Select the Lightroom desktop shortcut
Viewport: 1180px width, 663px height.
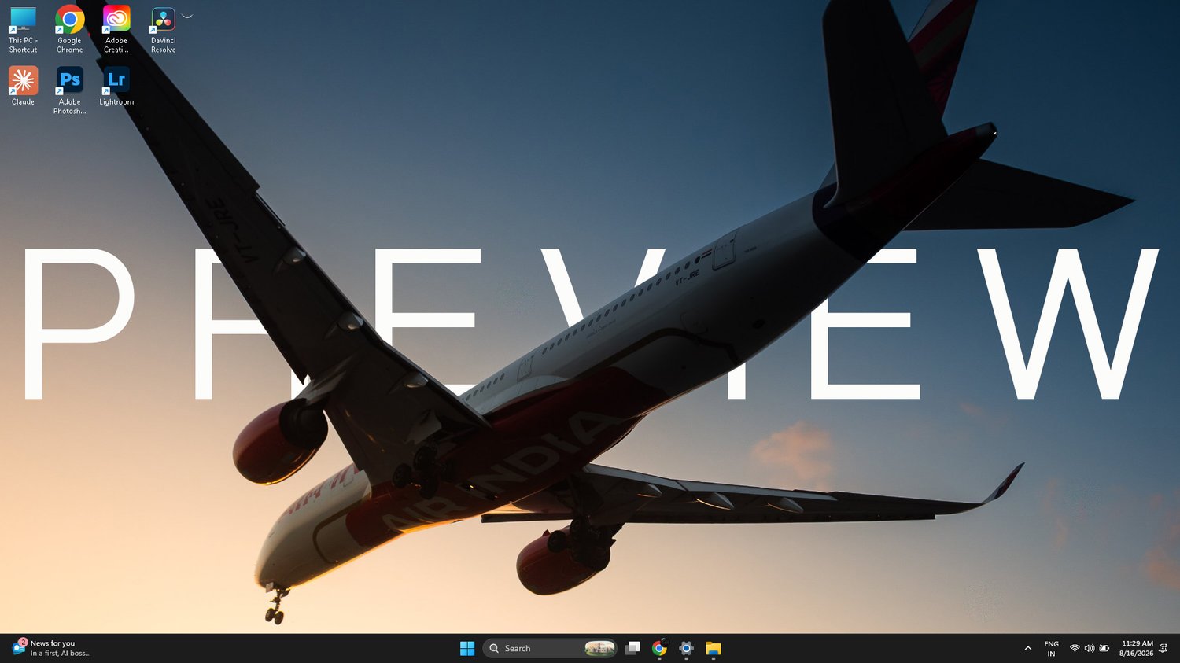pyautogui.click(x=116, y=87)
